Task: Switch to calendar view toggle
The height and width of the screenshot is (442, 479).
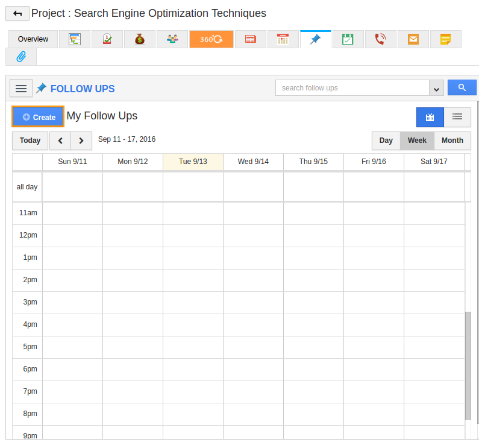Action: click(x=430, y=117)
